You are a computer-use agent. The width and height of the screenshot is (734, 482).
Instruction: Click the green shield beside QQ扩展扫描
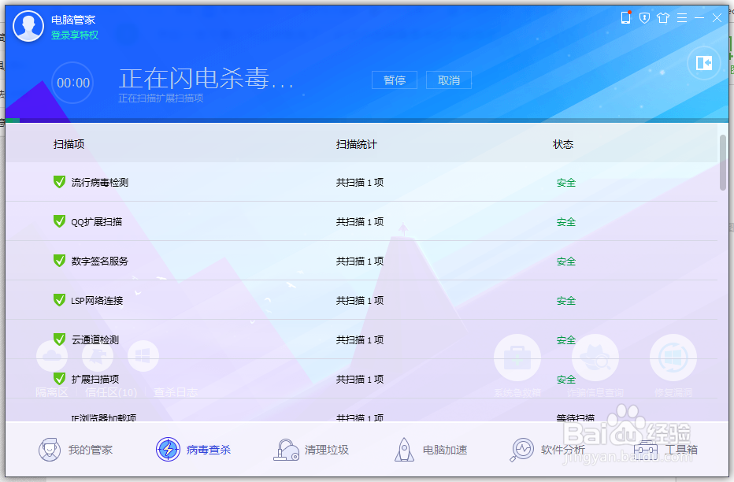click(59, 221)
